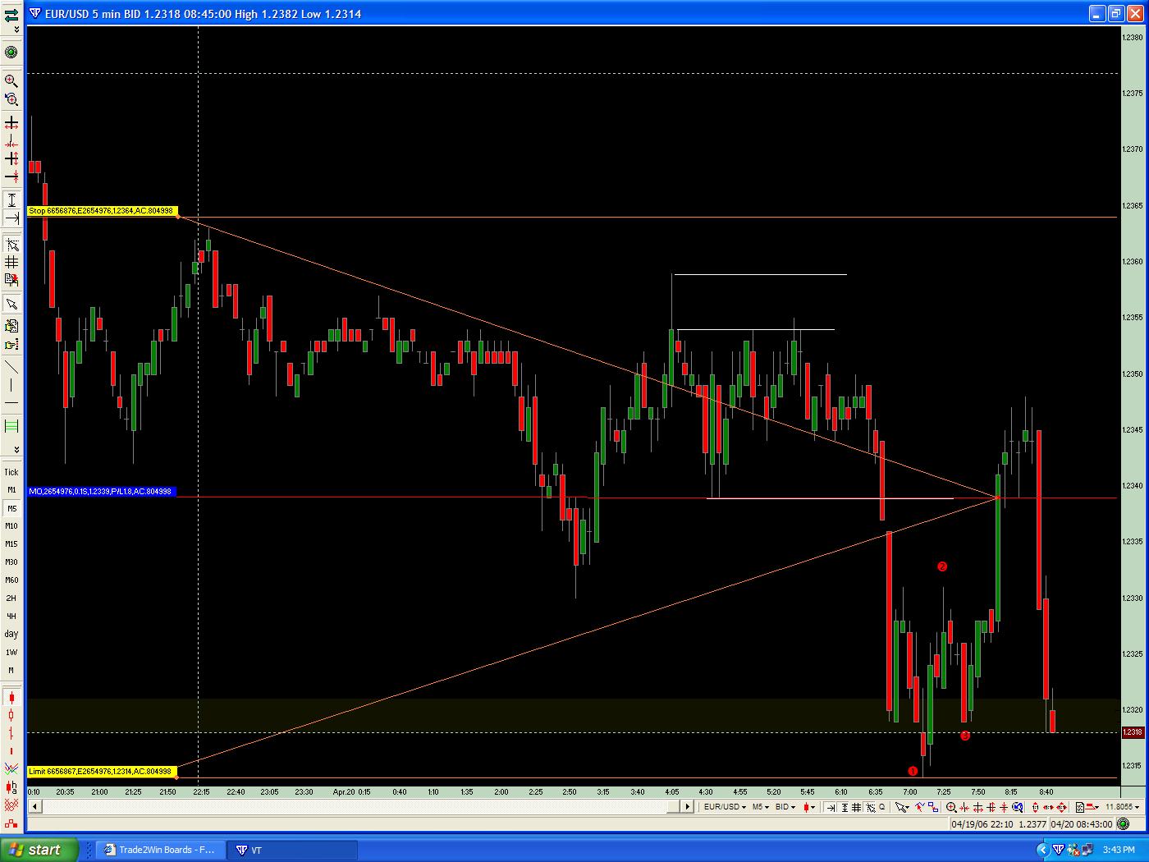Switch chart to Tick timeframe
This screenshot has height=862, width=1149.
pos(11,472)
